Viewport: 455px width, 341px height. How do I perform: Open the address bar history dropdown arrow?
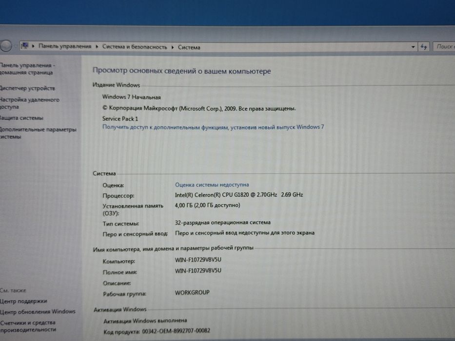413,47
